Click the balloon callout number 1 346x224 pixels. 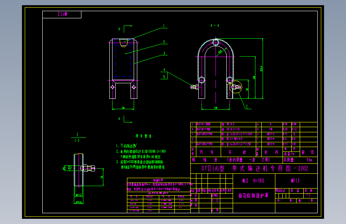pos(164,26)
